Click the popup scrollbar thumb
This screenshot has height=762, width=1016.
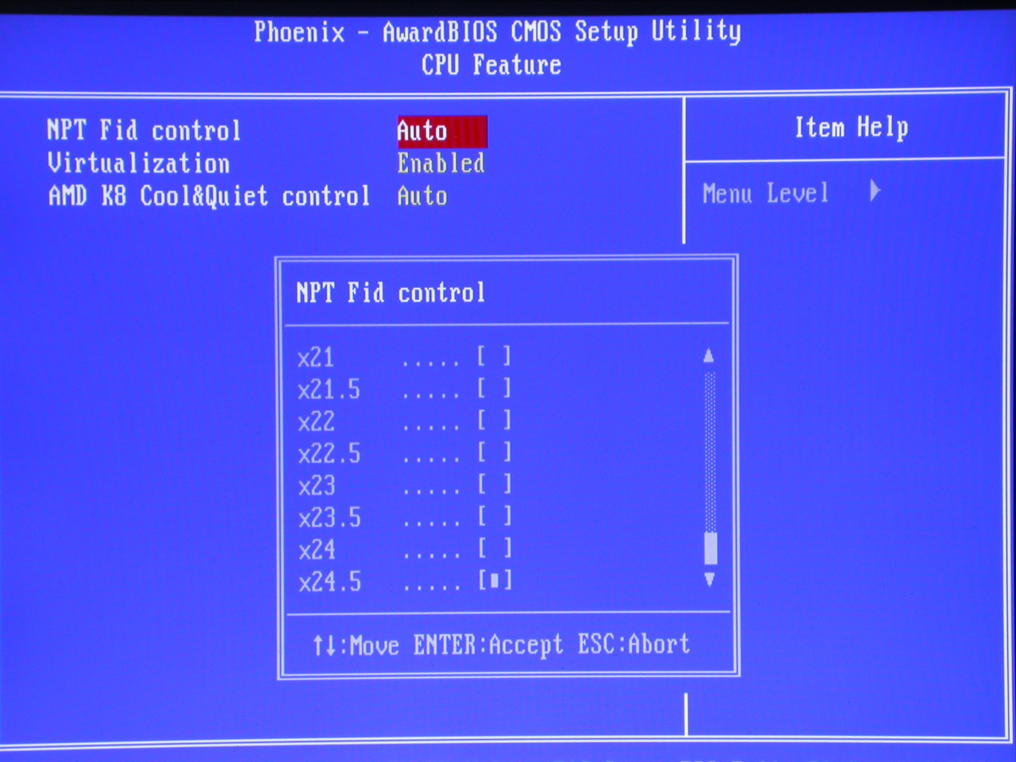point(710,548)
